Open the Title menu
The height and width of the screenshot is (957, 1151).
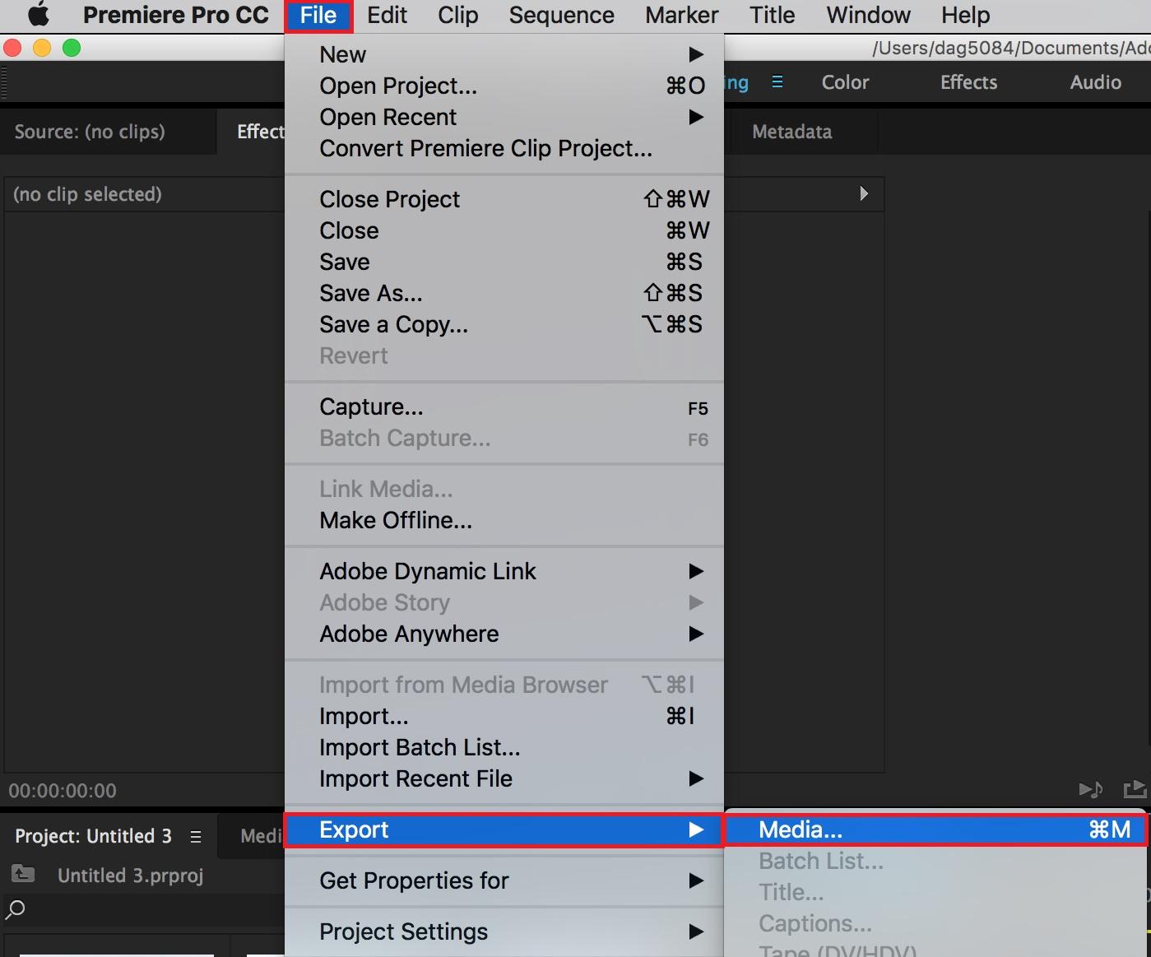tap(772, 15)
